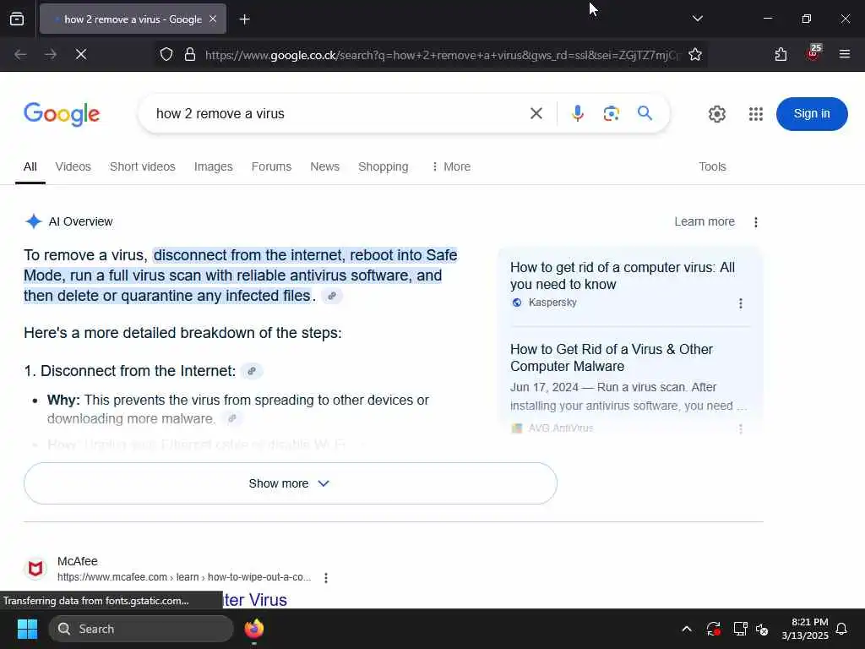Viewport: 865px width, 649px height.
Task: Stop loading the page
Action: 80,54
